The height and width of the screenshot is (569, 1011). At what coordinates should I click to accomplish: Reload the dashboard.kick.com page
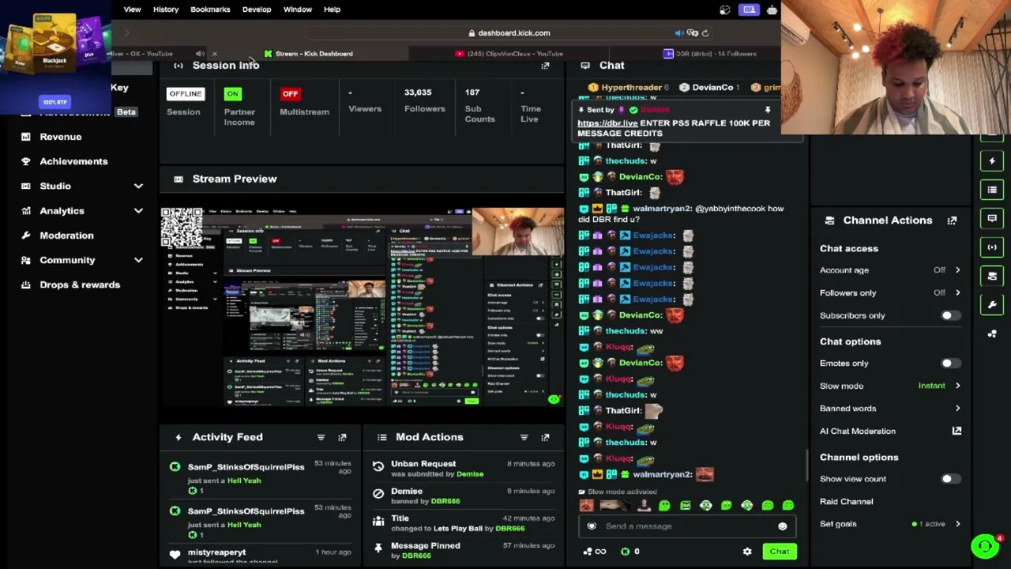click(x=705, y=33)
